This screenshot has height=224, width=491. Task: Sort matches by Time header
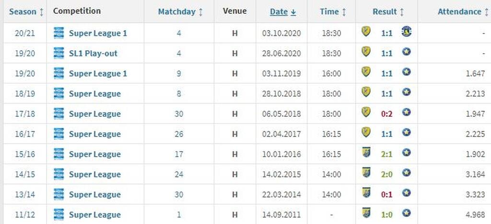click(x=333, y=12)
